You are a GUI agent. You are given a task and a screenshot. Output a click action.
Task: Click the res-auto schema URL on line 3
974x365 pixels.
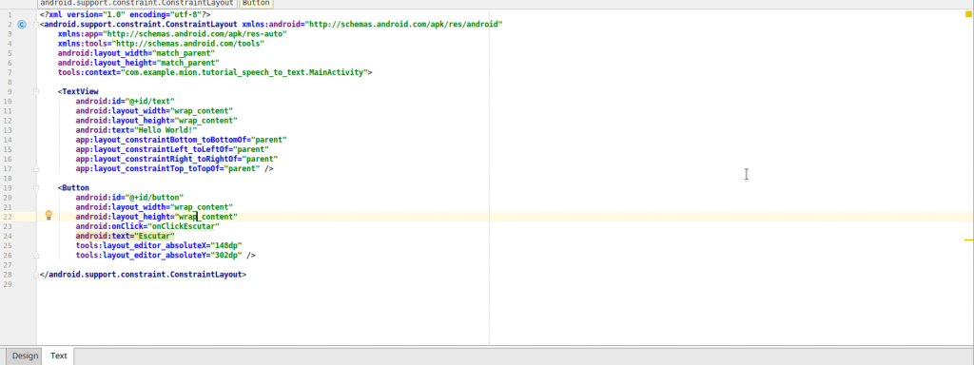tap(195, 33)
